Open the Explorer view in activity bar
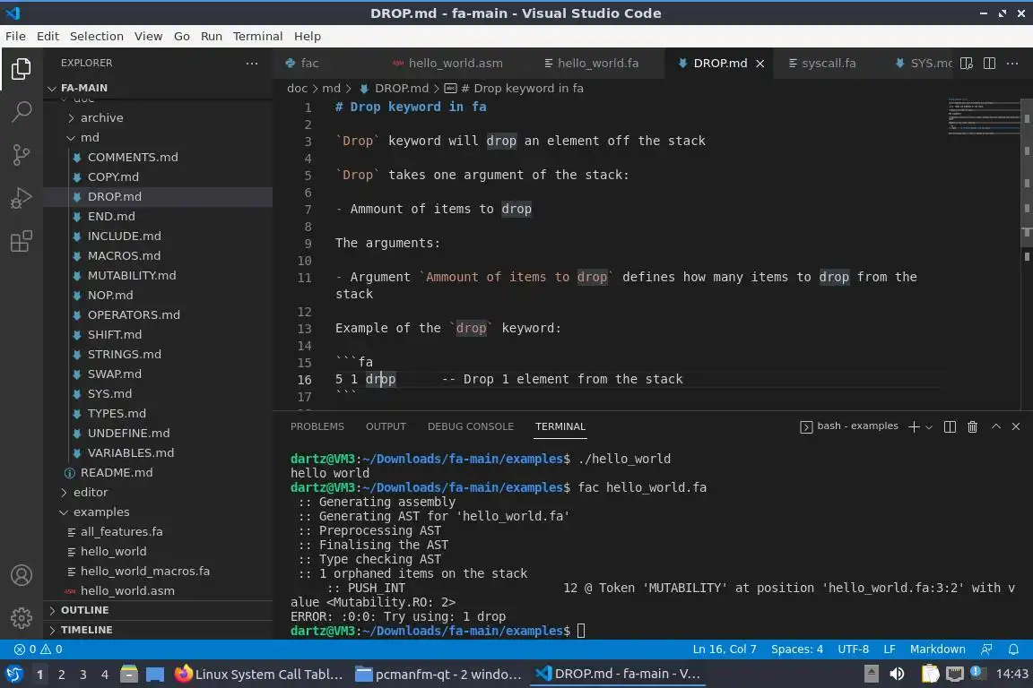 tap(22, 68)
